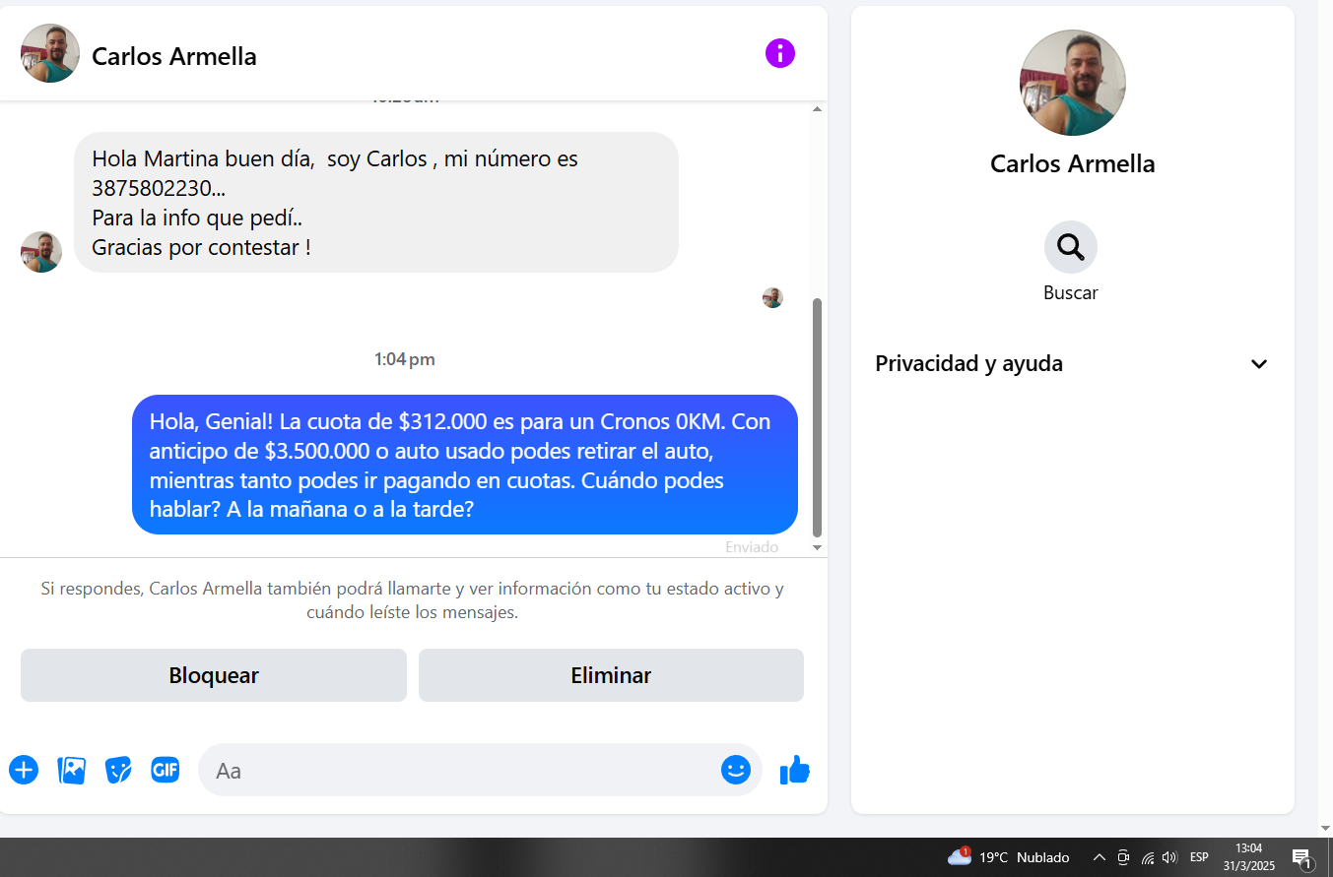Expand the Privacidad y ayuda section
The image size is (1333, 877).
[x=1072, y=364]
